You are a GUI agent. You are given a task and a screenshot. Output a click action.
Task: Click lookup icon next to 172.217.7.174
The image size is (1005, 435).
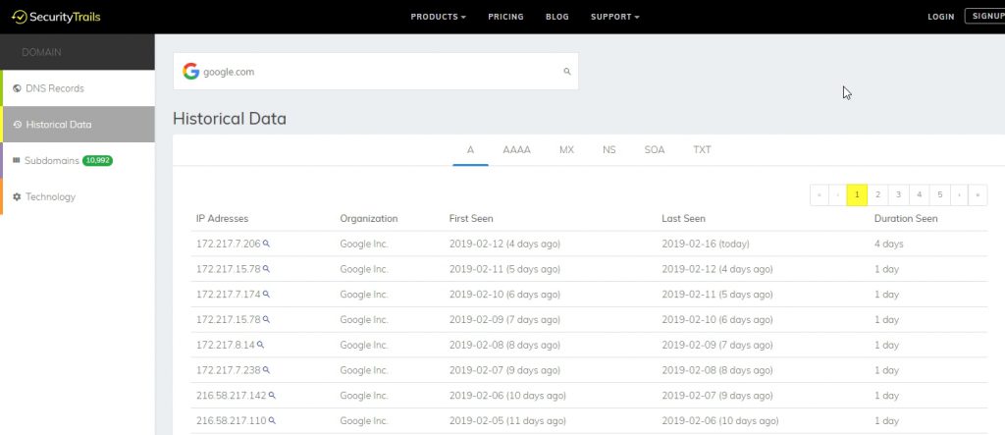point(267,295)
